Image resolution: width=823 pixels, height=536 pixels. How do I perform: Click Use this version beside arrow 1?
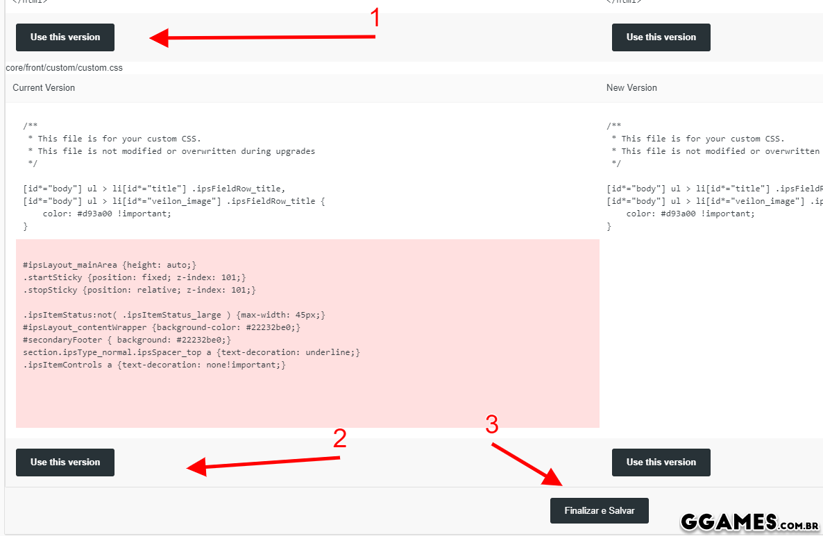(65, 37)
